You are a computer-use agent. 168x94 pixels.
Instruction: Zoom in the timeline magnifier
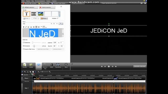[50, 72]
